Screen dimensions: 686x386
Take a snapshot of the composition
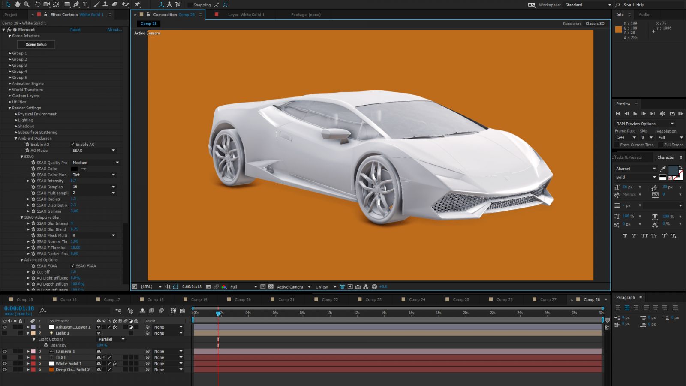coord(208,286)
